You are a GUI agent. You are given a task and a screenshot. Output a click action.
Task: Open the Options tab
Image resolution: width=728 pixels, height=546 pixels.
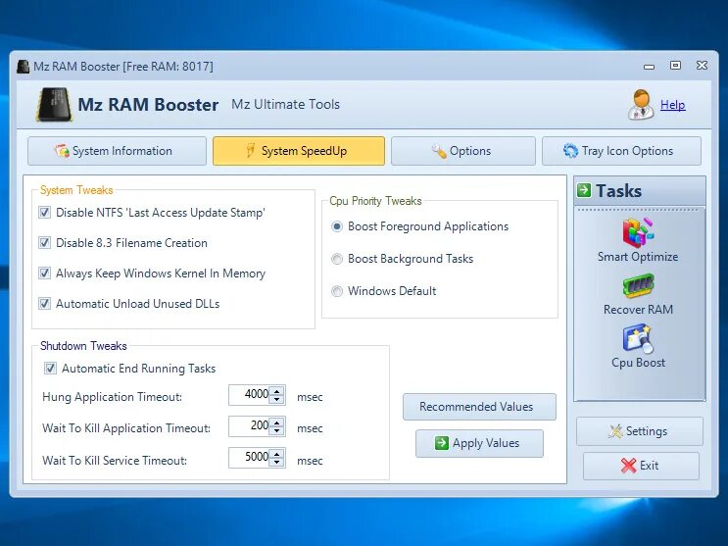[x=462, y=151]
